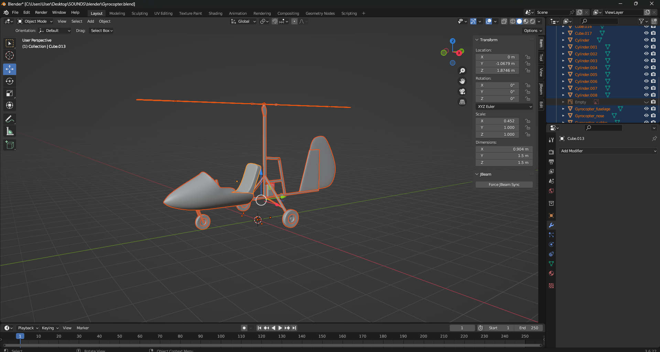The width and height of the screenshot is (660, 352).
Task: Select the Scale tool
Action: tap(10, 93)
